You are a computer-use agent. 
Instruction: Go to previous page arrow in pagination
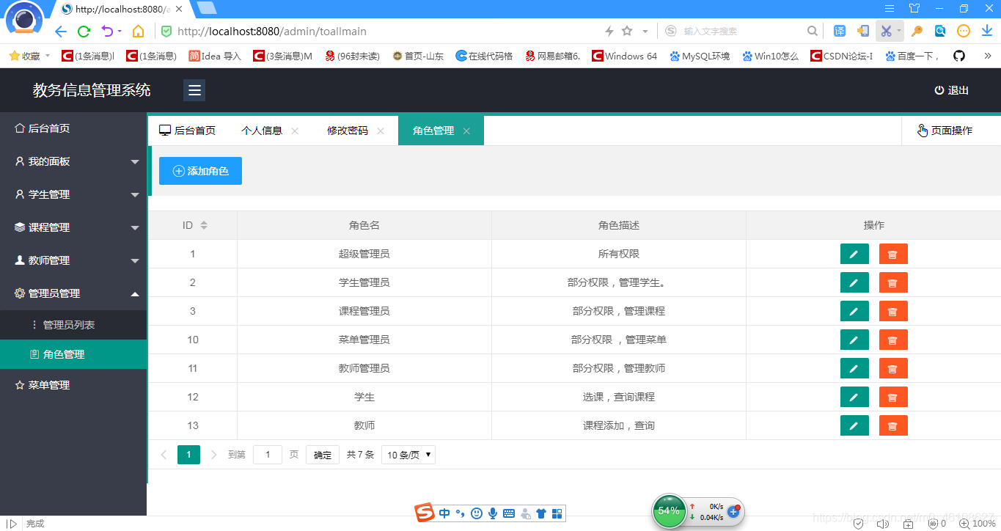[x=164, y=455]
